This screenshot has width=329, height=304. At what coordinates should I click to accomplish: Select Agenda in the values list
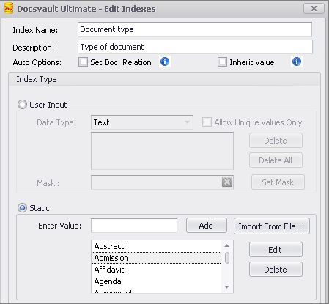tap(156, 281)
